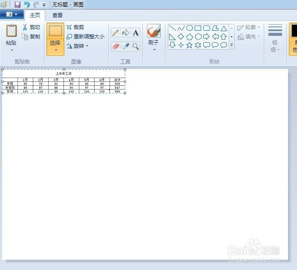Viewport: 297px width, 270px height.
Task: Click the 裁剪 button
Action: [x=75, y=27]
